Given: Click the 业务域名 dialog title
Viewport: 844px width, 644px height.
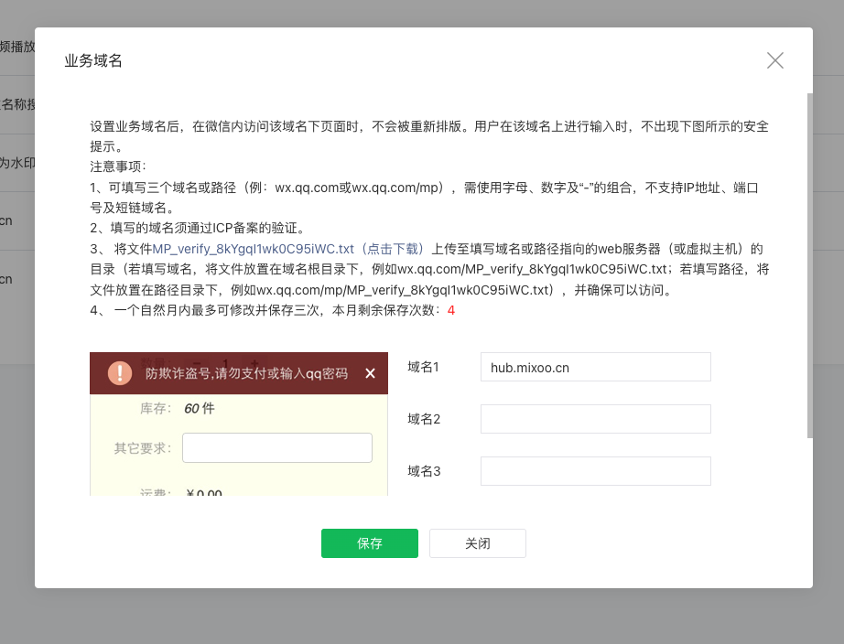Looking at the screenshot, I should click(93, 60).
